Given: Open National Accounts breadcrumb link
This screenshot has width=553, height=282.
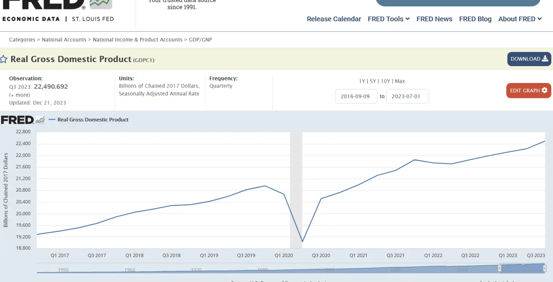Looking at the screenshot, I should pyautogui.click(x=64, y=40).
